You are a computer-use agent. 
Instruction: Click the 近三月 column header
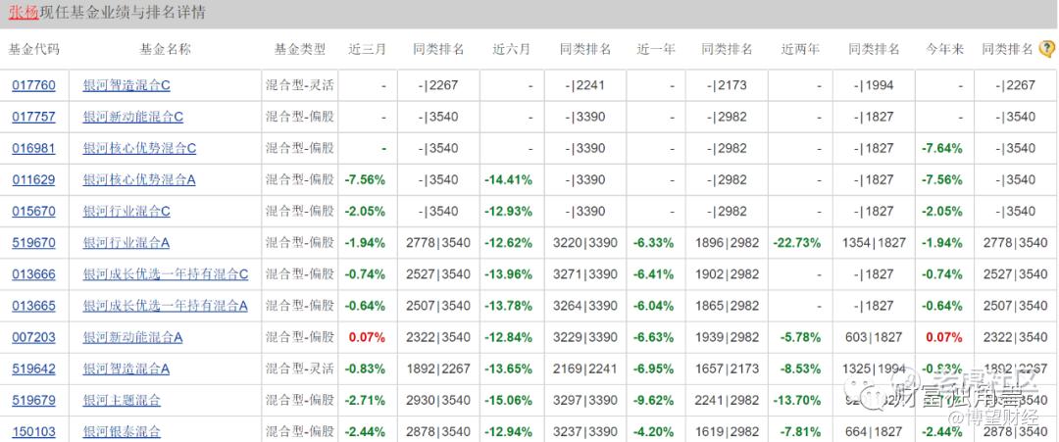click(x=367, y=49)
